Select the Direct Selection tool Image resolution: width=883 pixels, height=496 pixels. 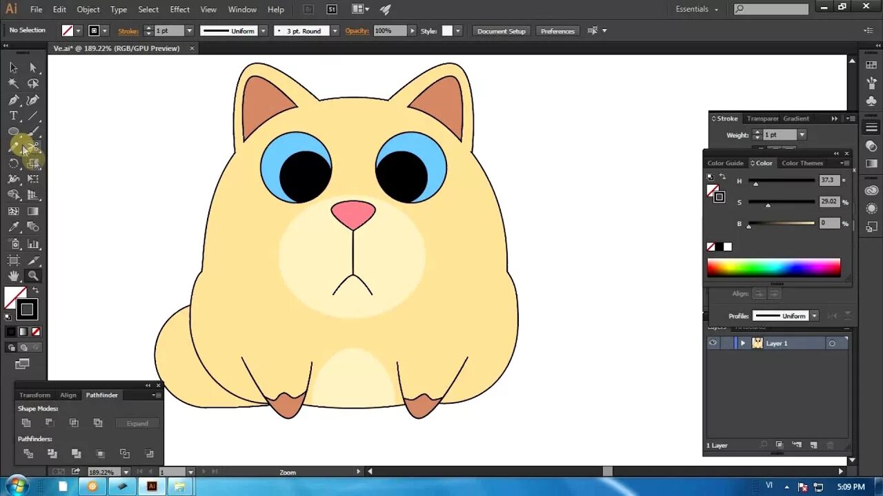click(32, 68)
